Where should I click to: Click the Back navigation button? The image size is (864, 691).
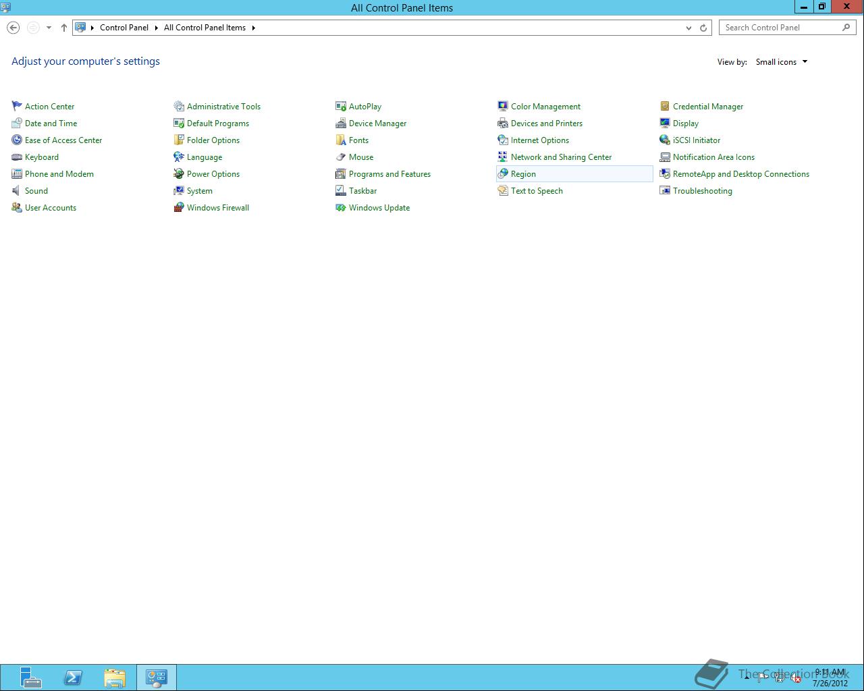(13, 28)
